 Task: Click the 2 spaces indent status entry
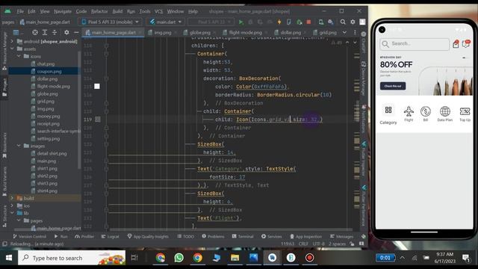coord(337,244)
